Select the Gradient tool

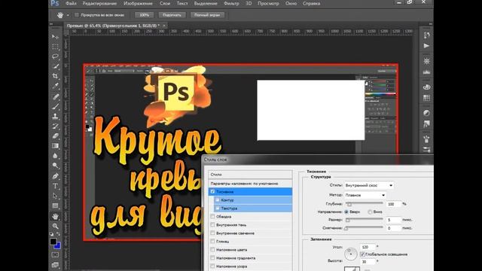tap(55, 146)
